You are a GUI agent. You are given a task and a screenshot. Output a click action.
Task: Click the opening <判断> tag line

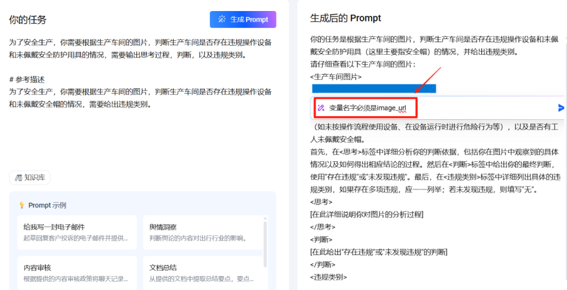tap(321, 240)
